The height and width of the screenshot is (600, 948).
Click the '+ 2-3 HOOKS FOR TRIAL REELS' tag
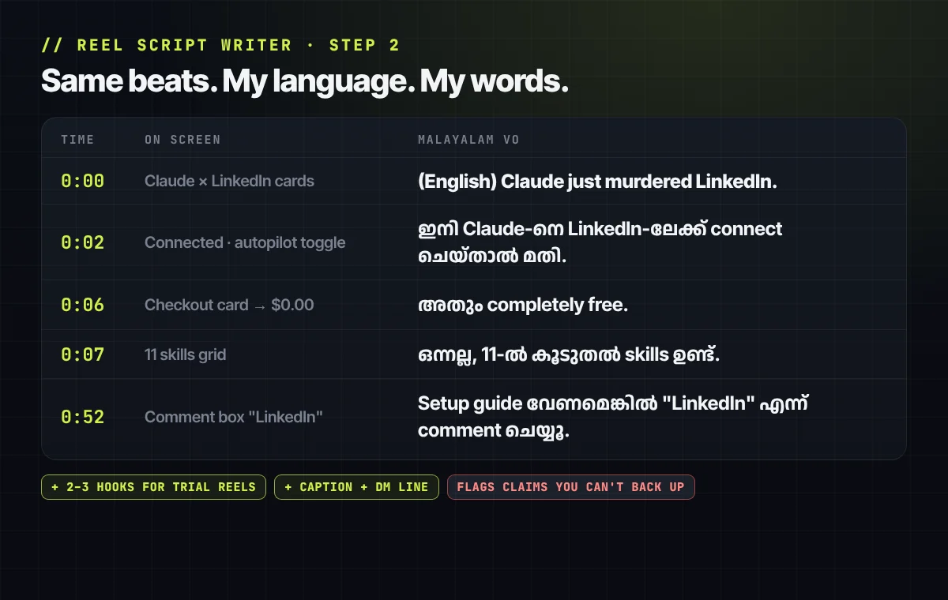tap(153, 487)
